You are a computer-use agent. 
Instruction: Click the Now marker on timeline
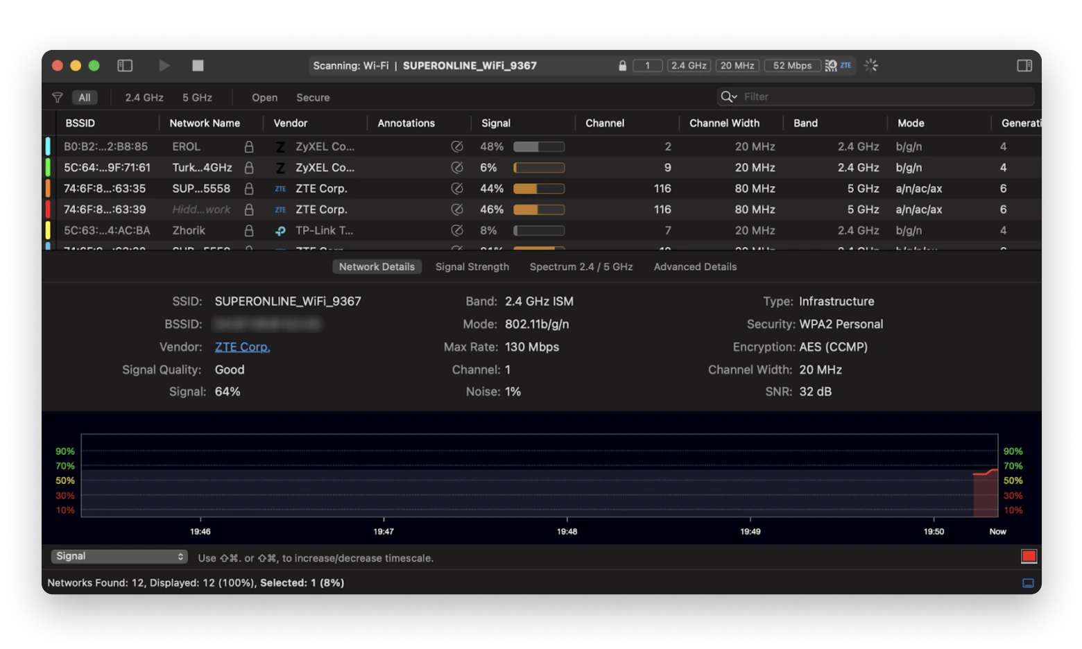pos(997,531)
